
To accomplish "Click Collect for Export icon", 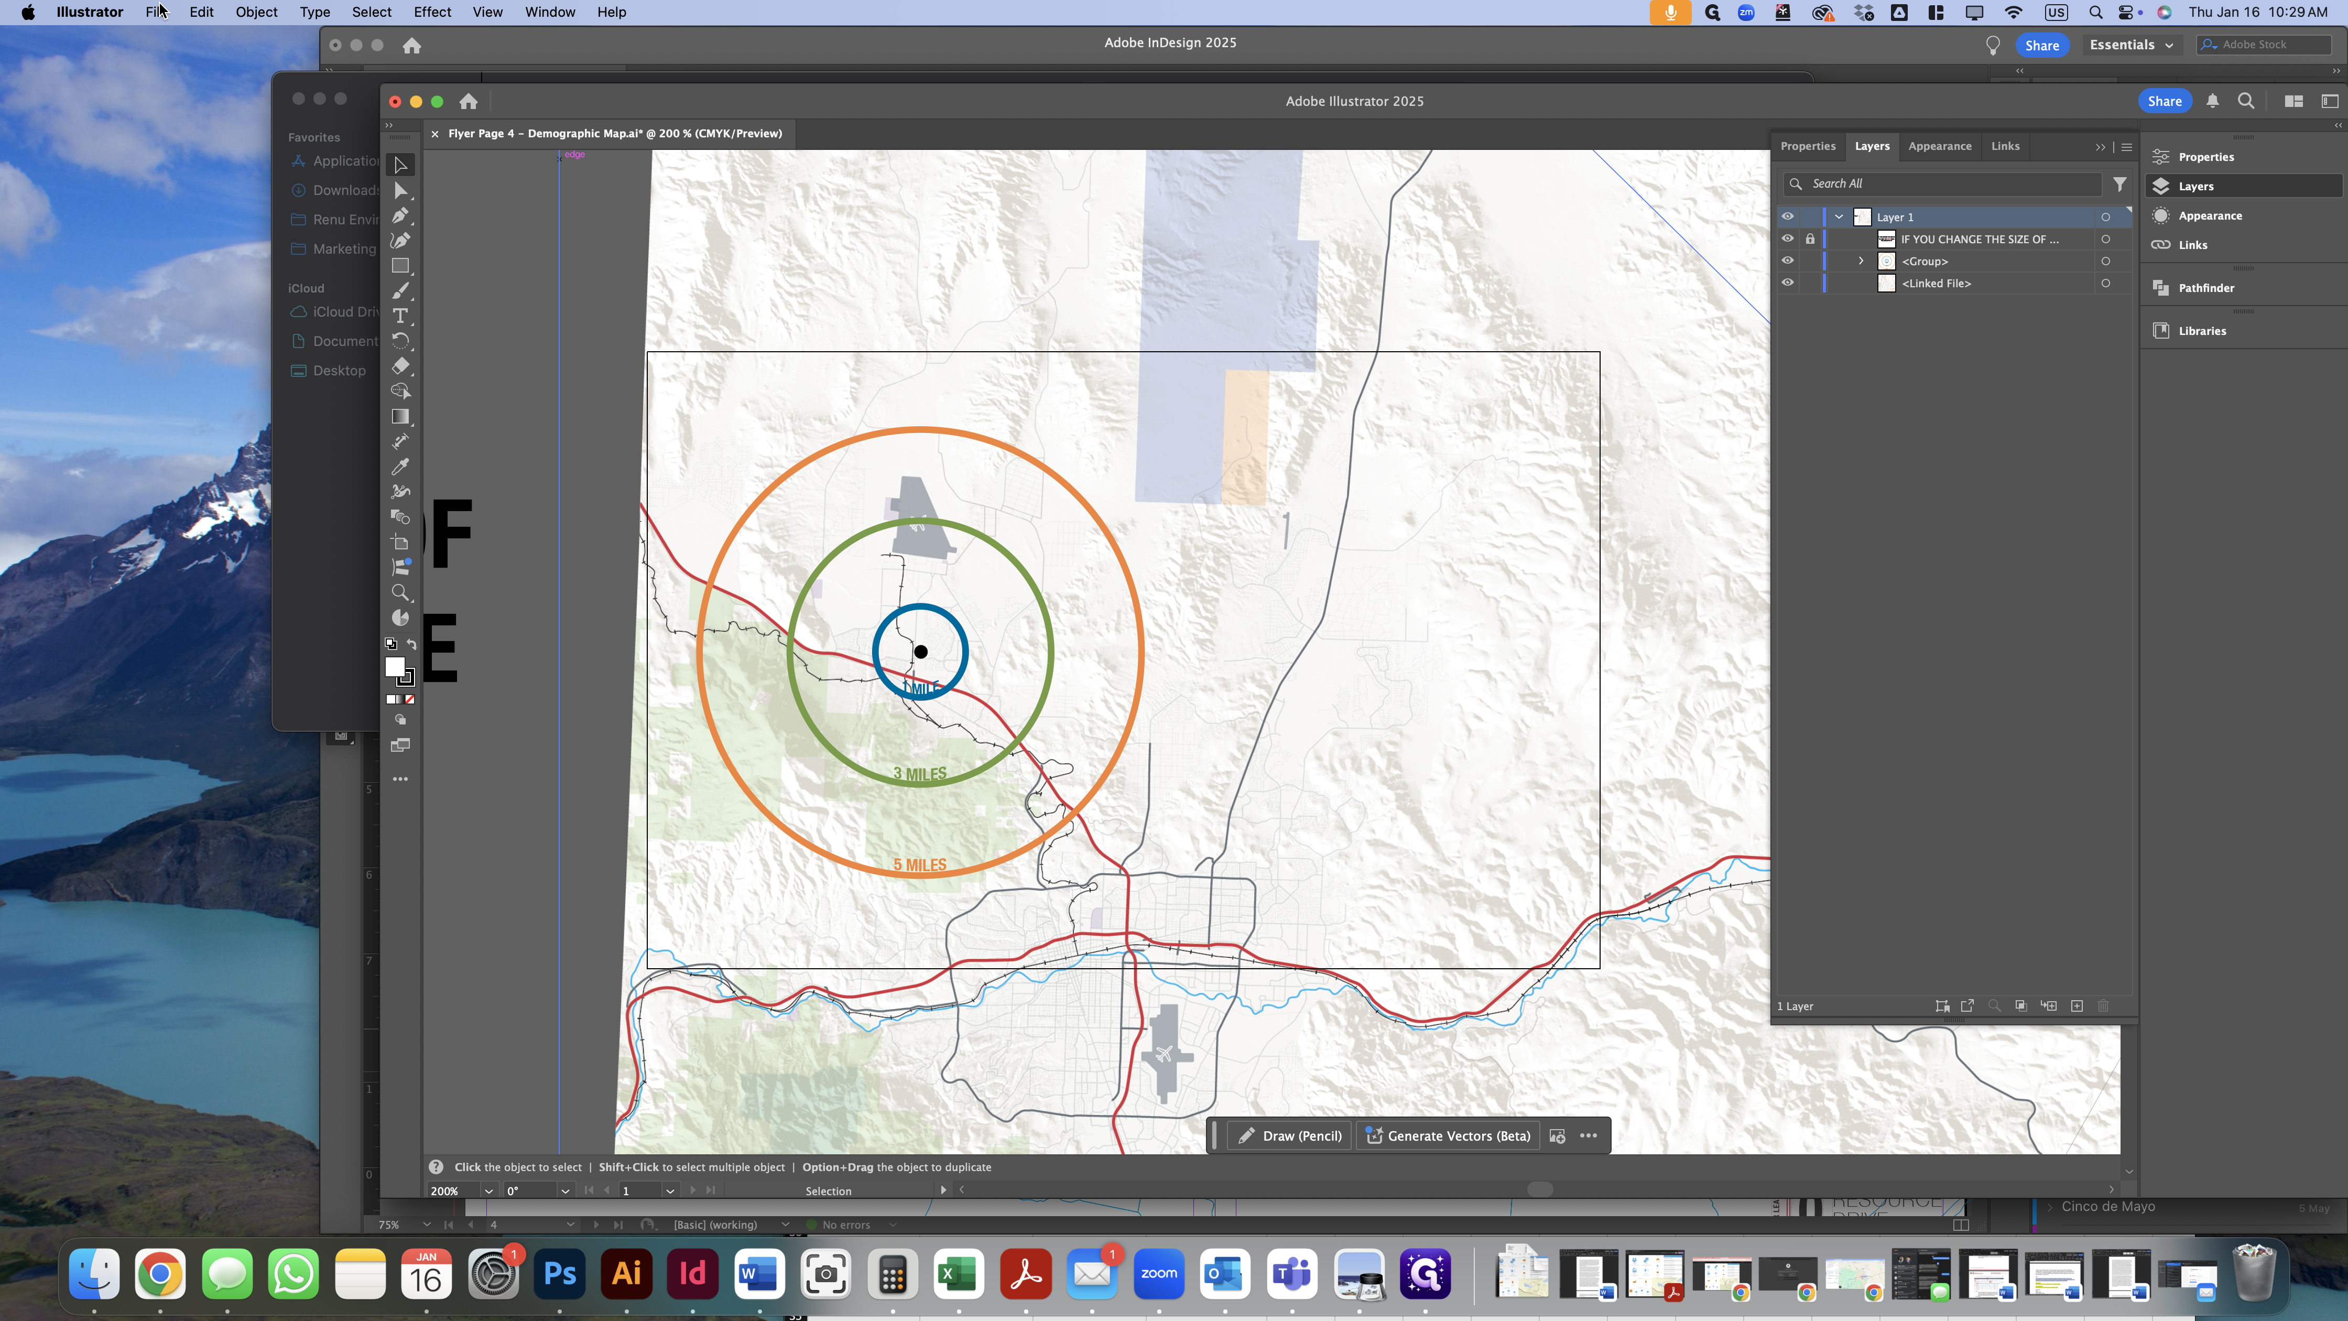I will click(x=1967, y=1005).
